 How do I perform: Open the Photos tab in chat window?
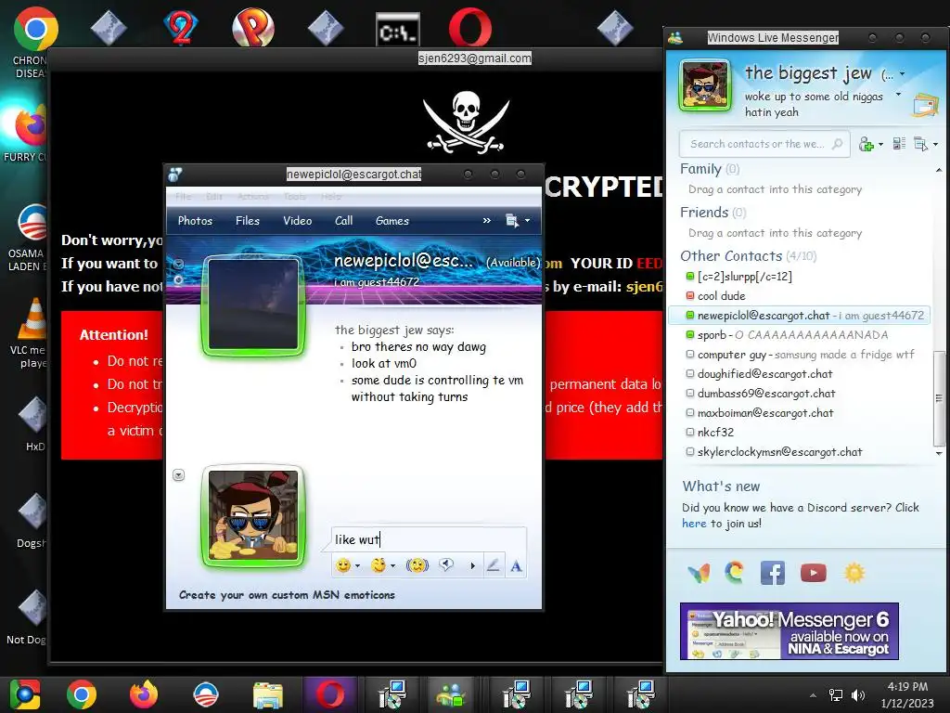click(195, 221)
